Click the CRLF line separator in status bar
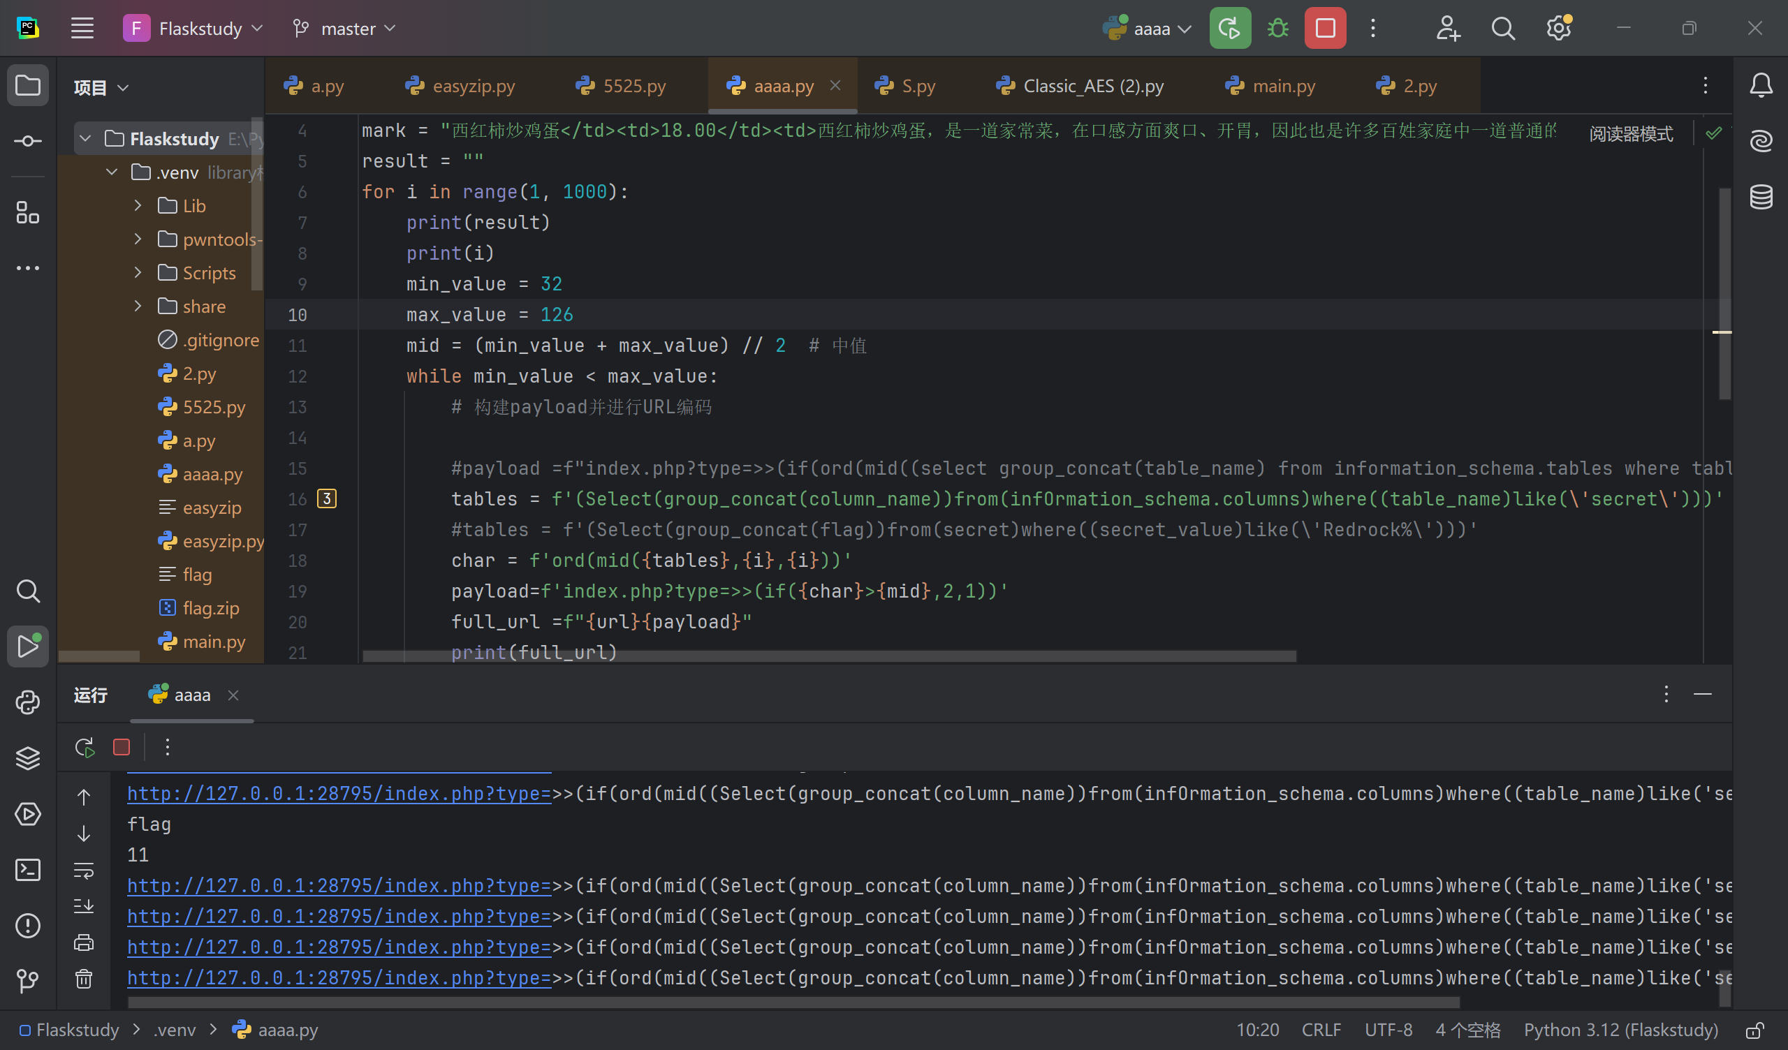The height and width of the screenshot is (1050, 1788). pos(1321,1030)
